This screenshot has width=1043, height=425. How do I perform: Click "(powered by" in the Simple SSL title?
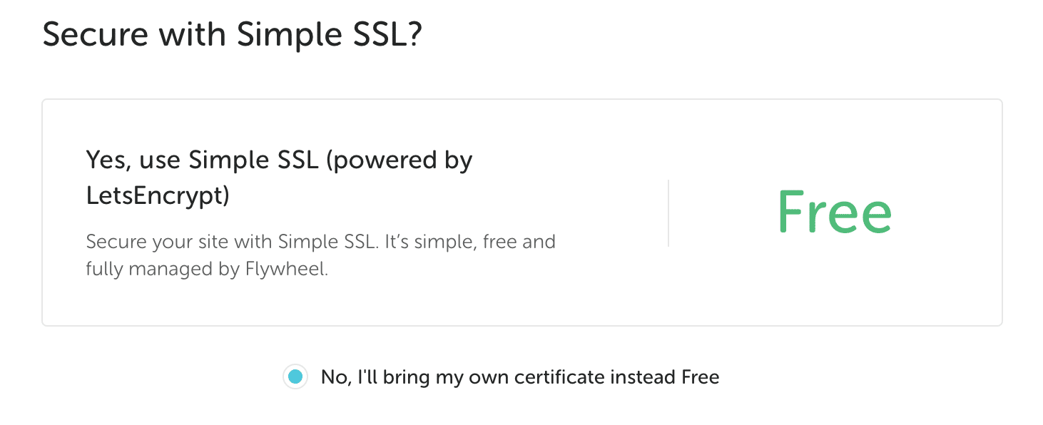400,160
